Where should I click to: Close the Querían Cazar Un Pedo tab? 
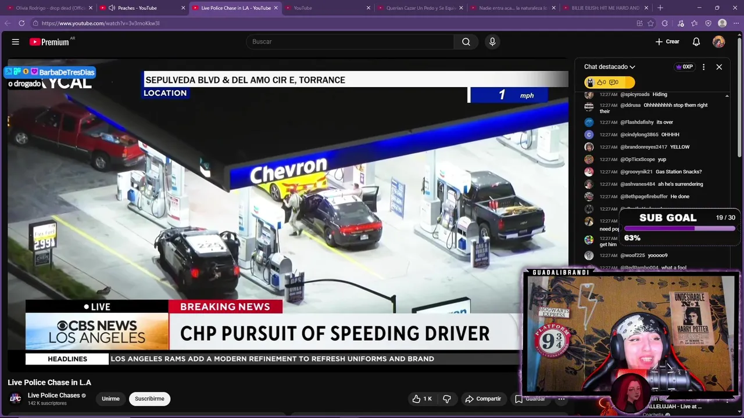[x=462, y=8]
